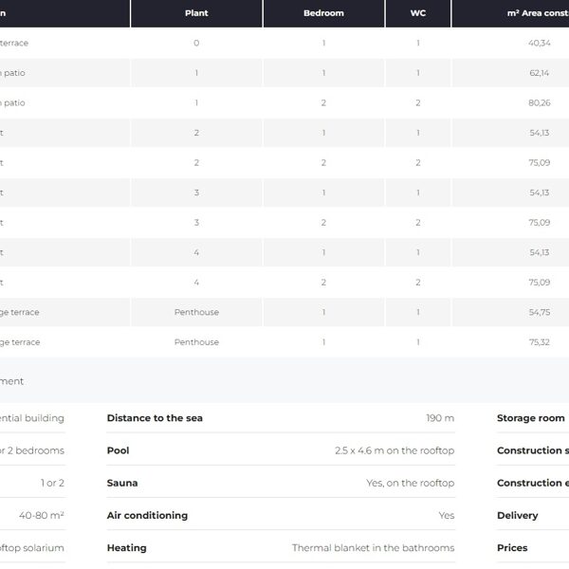The width and height of the screenshot is (569, 569).
Task: Click the Storage room label
Action: coord(530,418)
